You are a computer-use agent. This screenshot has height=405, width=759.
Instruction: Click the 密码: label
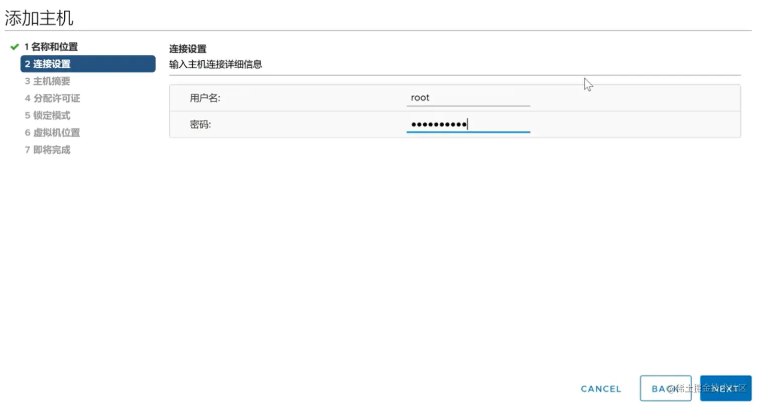[x=201, y=124]
